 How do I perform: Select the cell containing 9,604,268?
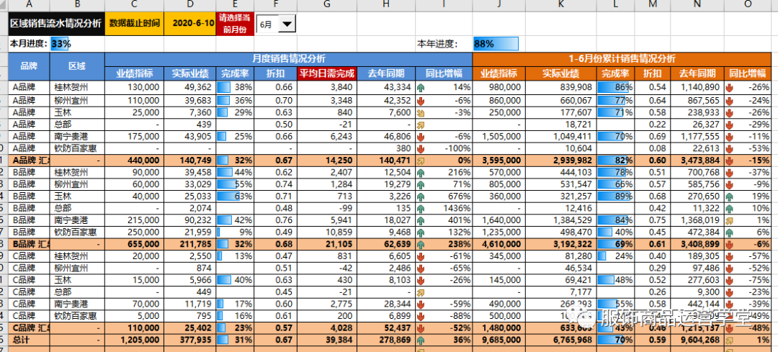[x=697, y=340]
